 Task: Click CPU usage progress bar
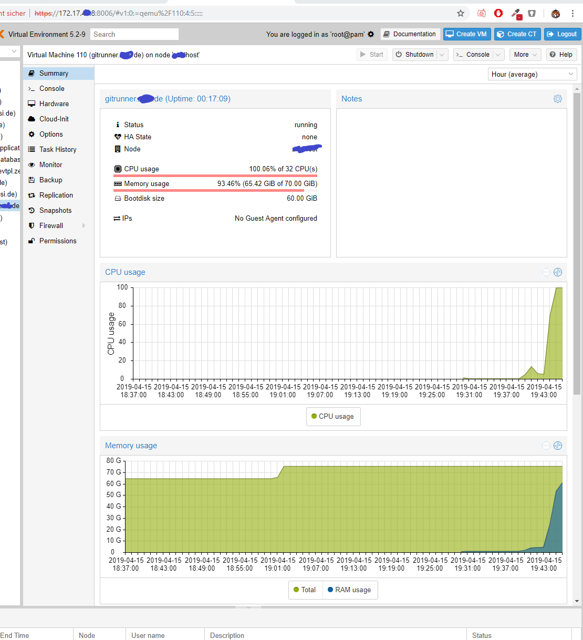pyautogui.click(x=215, y=176)
